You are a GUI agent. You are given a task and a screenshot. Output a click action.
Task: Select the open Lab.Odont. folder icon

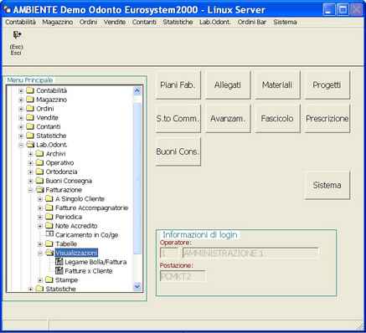point(29,145)
